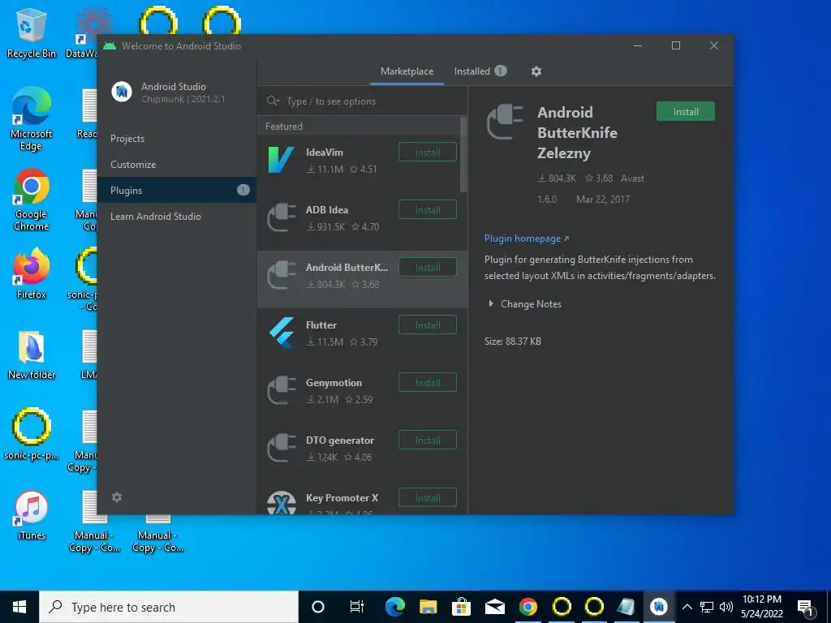Click the Android Studio logo in sidebar
The width and height of the screenshot is (831, 623).
pos(122,92)
